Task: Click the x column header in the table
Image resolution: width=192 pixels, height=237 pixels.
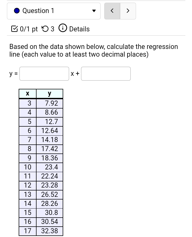Action: coord(27,93)
